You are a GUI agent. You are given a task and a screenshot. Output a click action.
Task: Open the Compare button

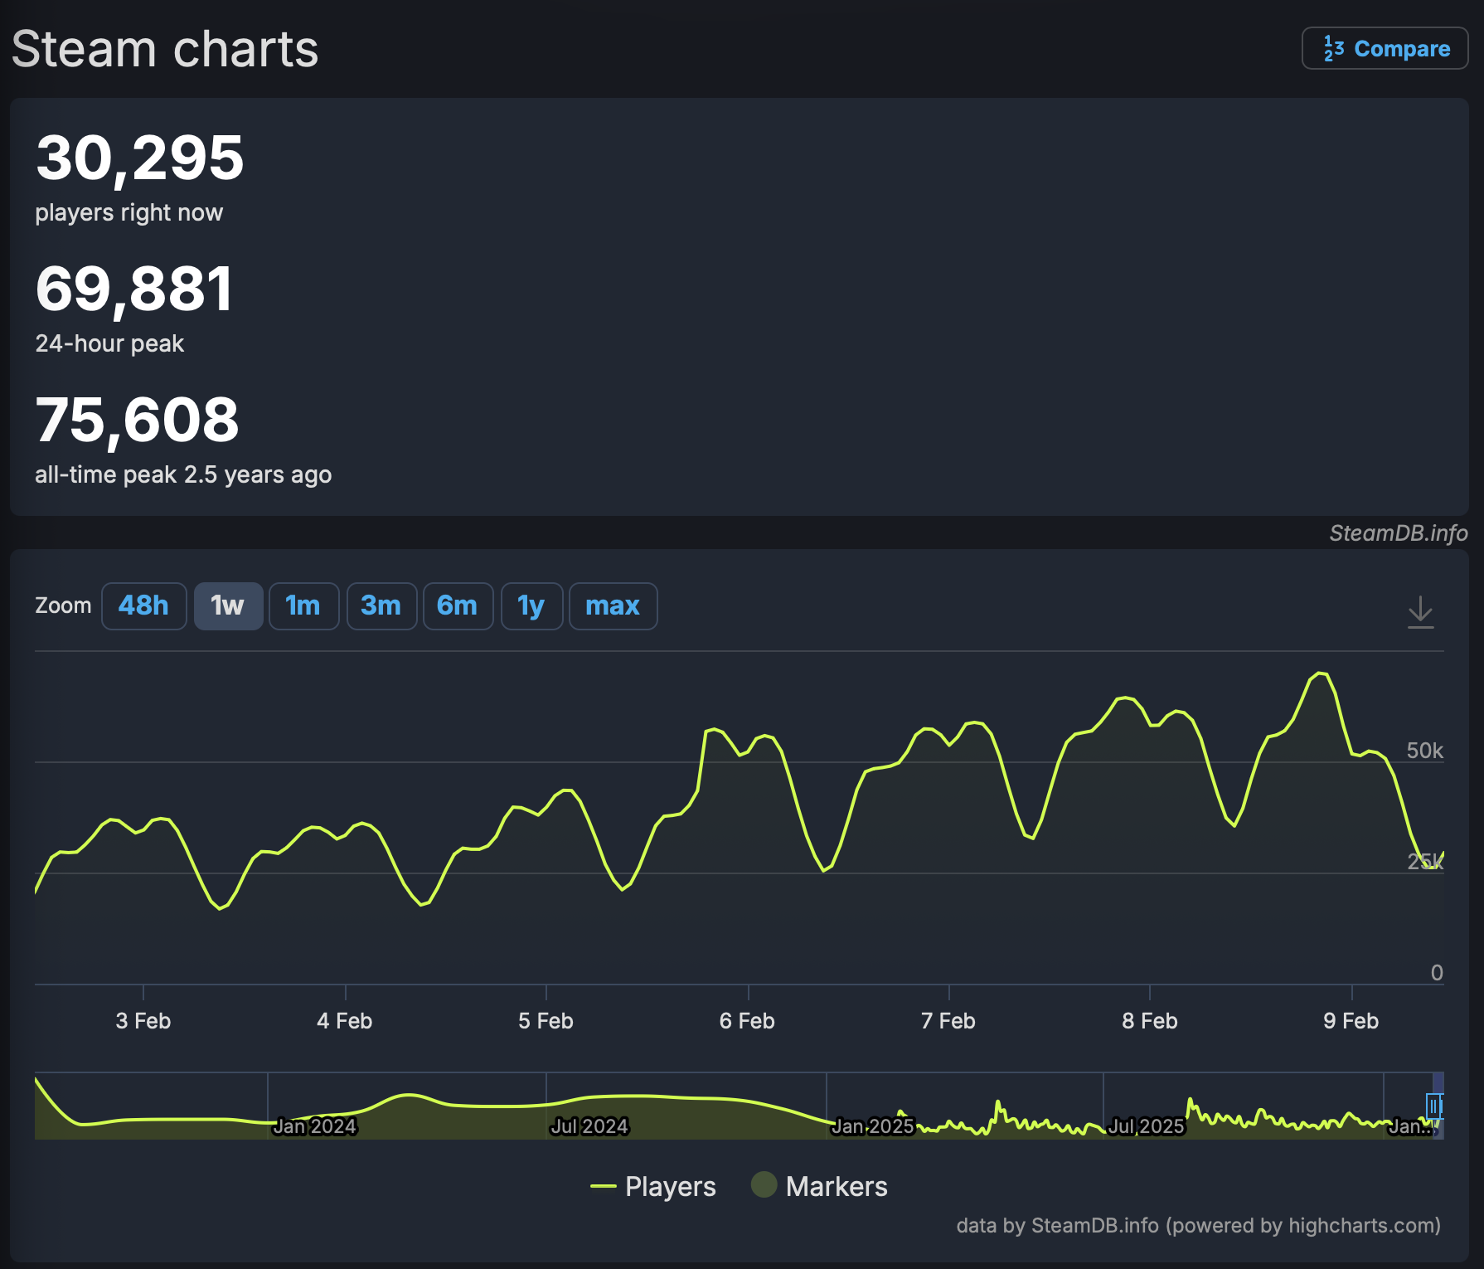click(x=1385, y=49)
